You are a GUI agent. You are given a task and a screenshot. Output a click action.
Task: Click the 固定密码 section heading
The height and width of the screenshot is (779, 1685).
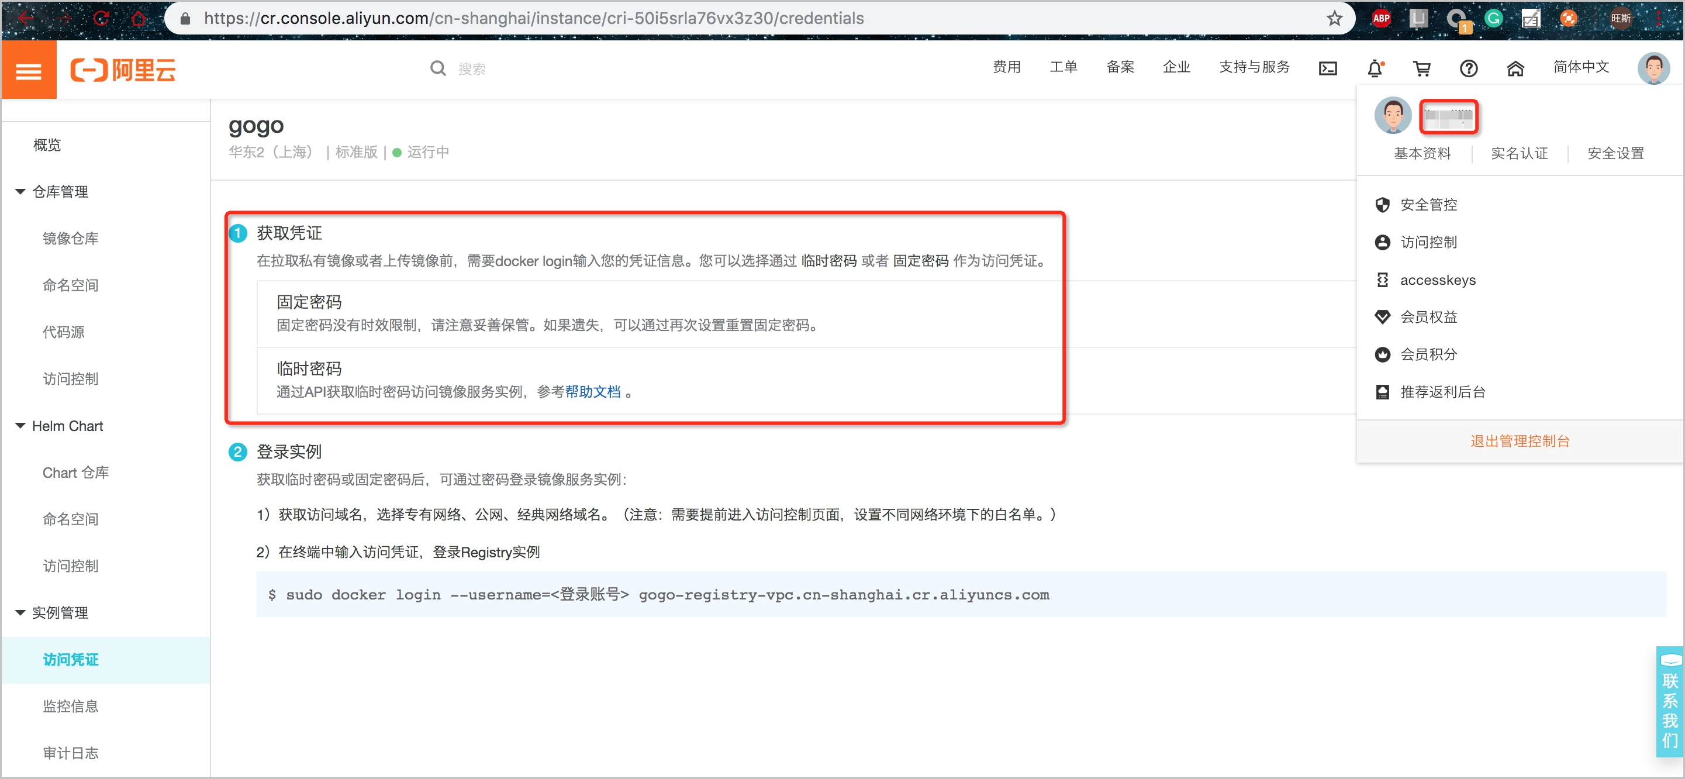(309, 302)
